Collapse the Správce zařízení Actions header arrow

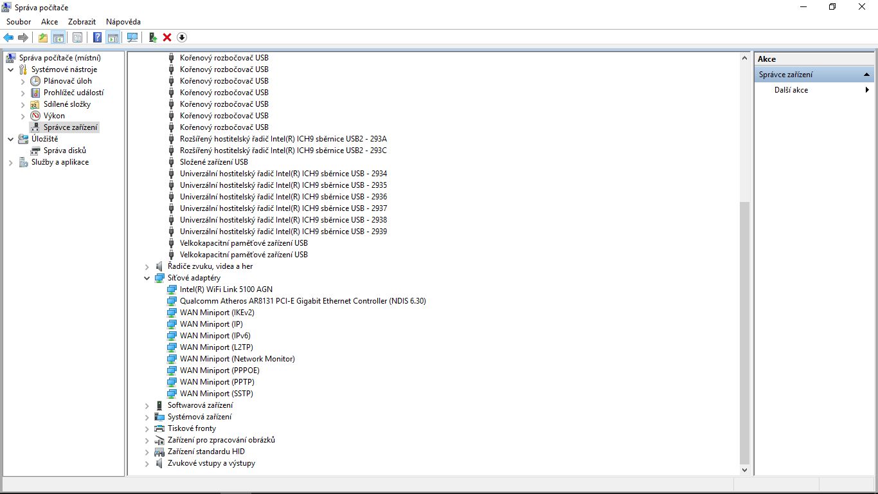pyautogui.click(x=867, y=75)
